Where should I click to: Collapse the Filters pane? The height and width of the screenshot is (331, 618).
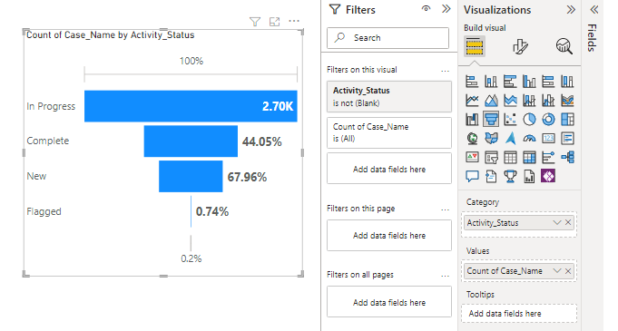[446, 9]
